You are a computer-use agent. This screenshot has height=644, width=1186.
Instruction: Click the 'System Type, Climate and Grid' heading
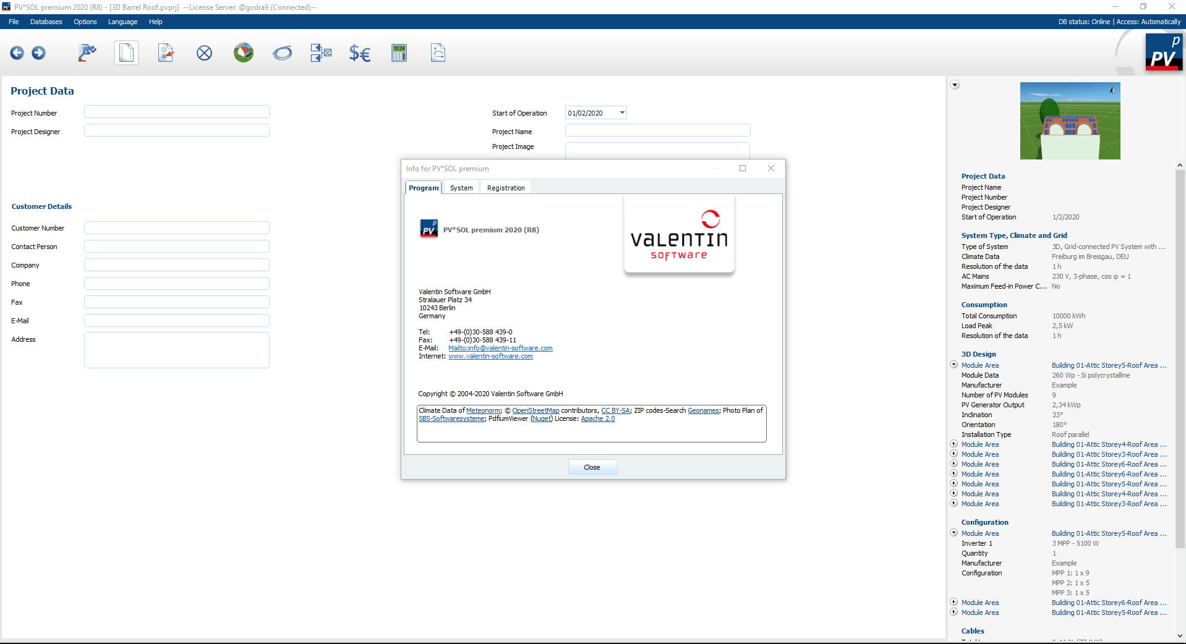pyautogui.click(x=1014, y=235)
